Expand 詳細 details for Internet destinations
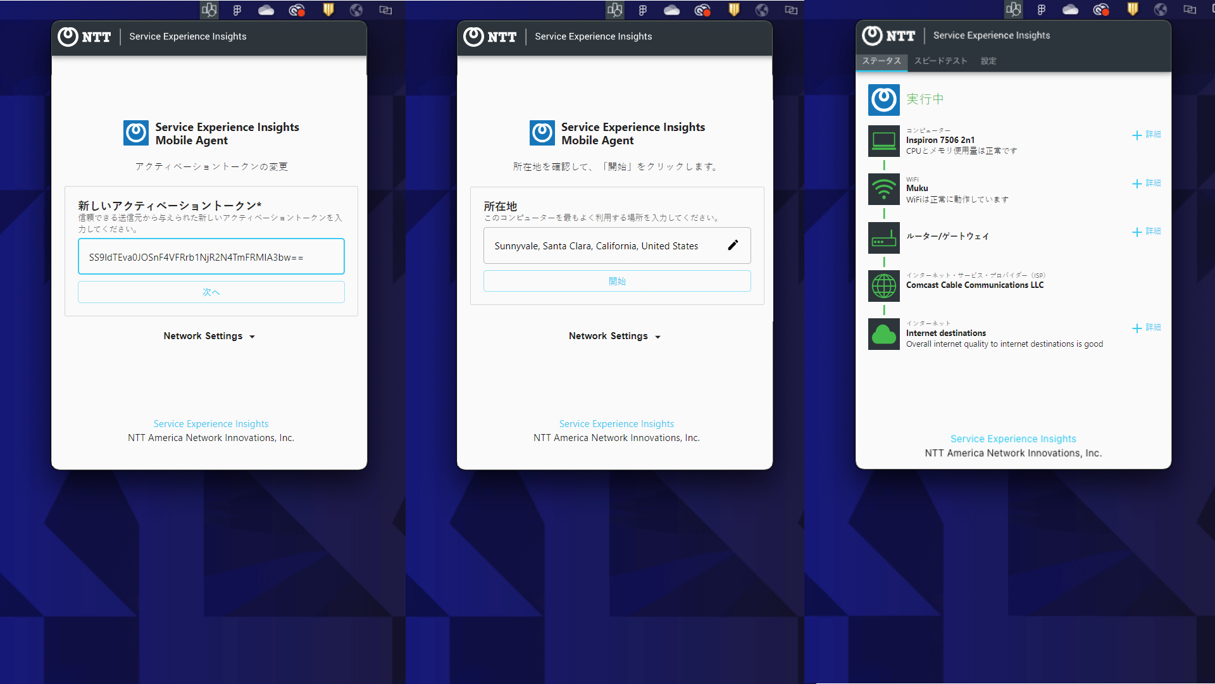 [1146, 328]
